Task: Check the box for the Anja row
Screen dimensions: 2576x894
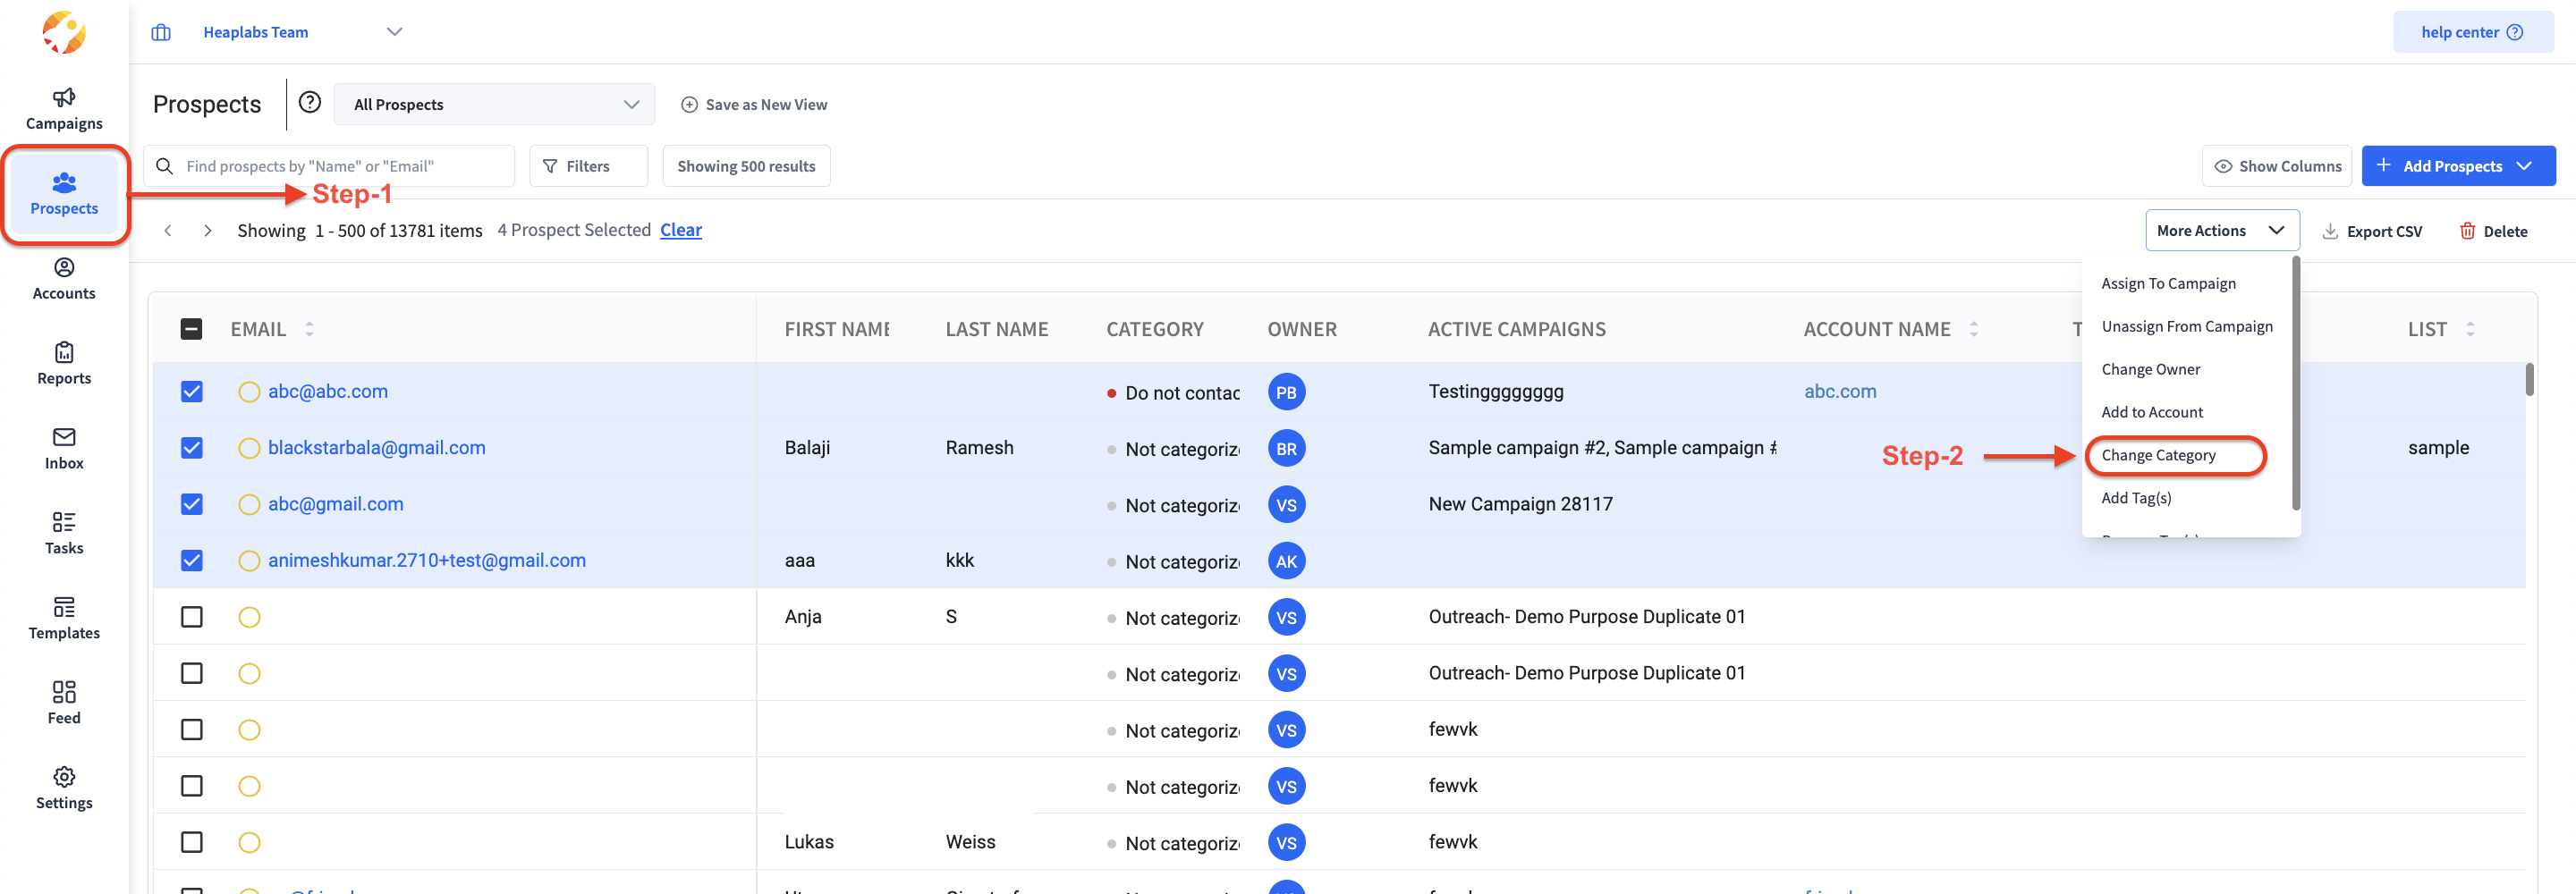Action: pos(192,617)
